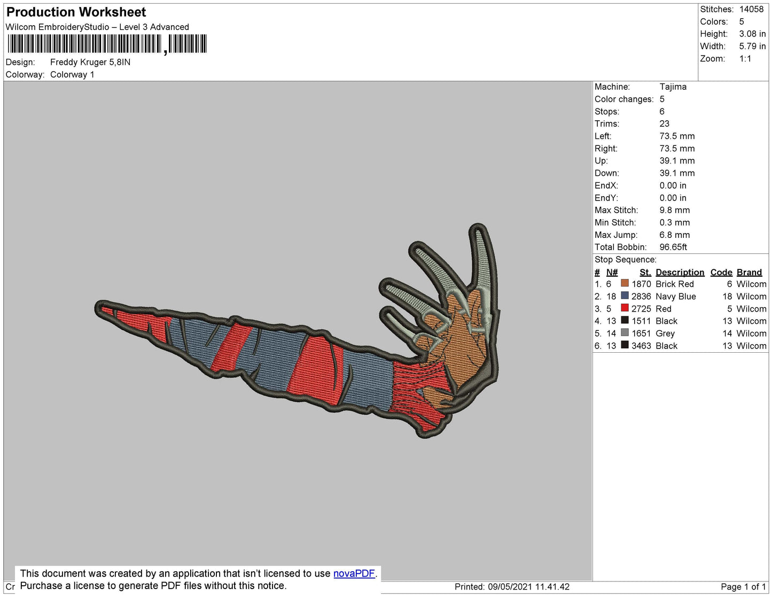Click the 'Grey' description text
This screenshot has height=597, width=772.
tap(665, 333)
